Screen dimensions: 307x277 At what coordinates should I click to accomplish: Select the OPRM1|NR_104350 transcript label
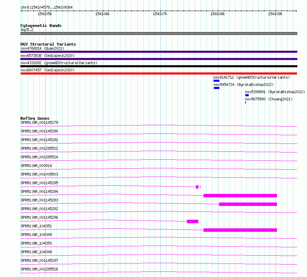pos(36,243)
